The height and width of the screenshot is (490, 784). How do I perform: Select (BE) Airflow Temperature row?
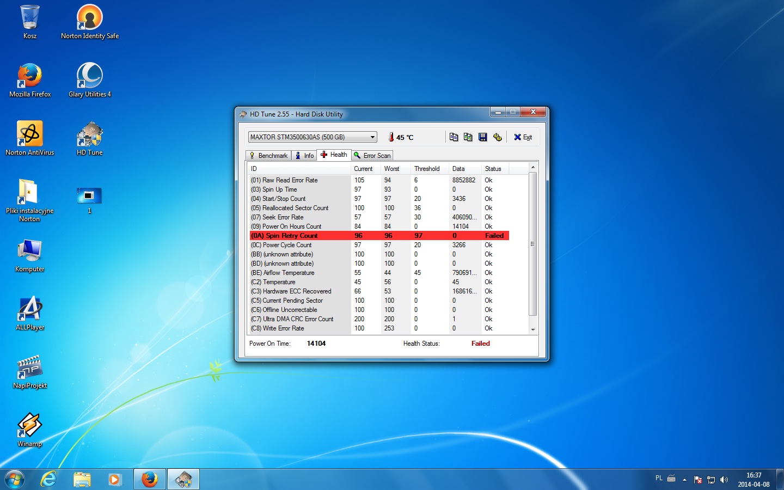pyautogui.click(x=379, y=273)
